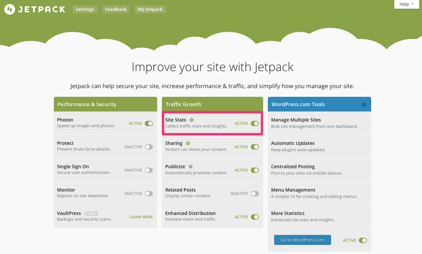Viewport: 422px width, 254px height.
Task: Click the Jetpack logo icon
Action: coord(9,9)
